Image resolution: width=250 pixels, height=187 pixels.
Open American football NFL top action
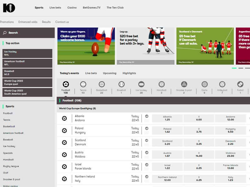(x=27, y=63)
